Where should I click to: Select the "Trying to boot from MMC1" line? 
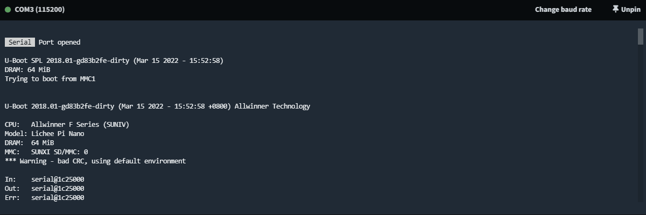coord(50,79)
